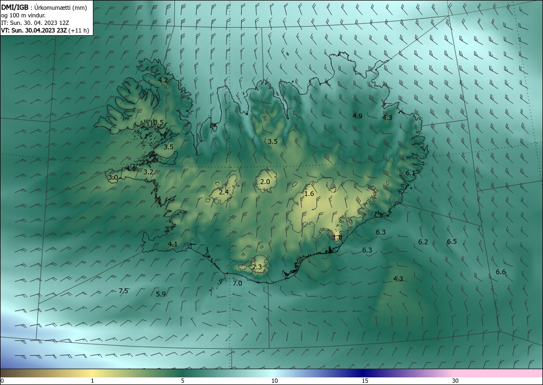This screenshot has height=385, width=543.
Task: Click the 4.6 value on the map
Action: click(x=131, y=169)
